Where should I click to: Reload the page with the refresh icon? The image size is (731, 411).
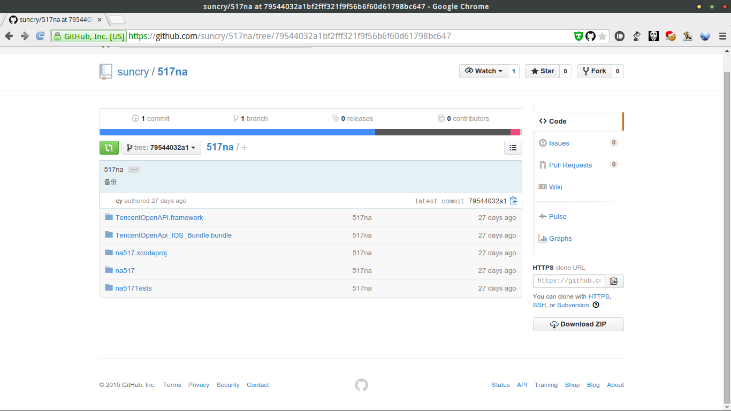(40, 36)
